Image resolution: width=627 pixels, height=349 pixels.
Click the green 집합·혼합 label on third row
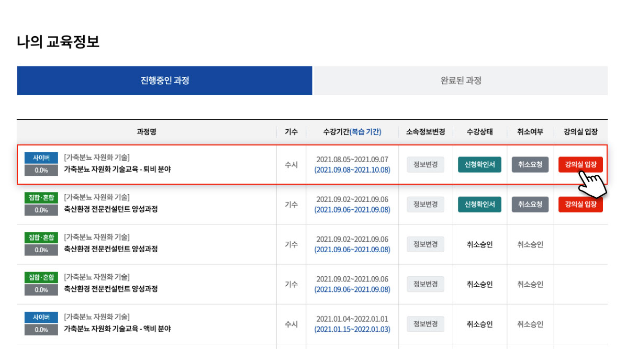click(x=40, y=237)
